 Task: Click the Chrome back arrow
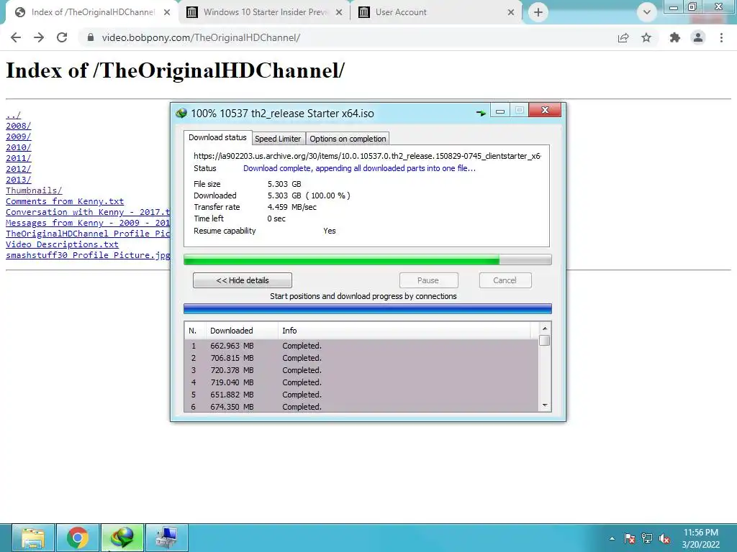coord(16,37)
